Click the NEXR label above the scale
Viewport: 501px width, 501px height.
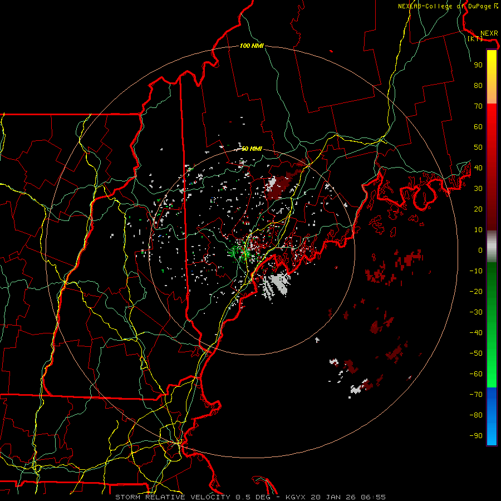pos(489,33)
